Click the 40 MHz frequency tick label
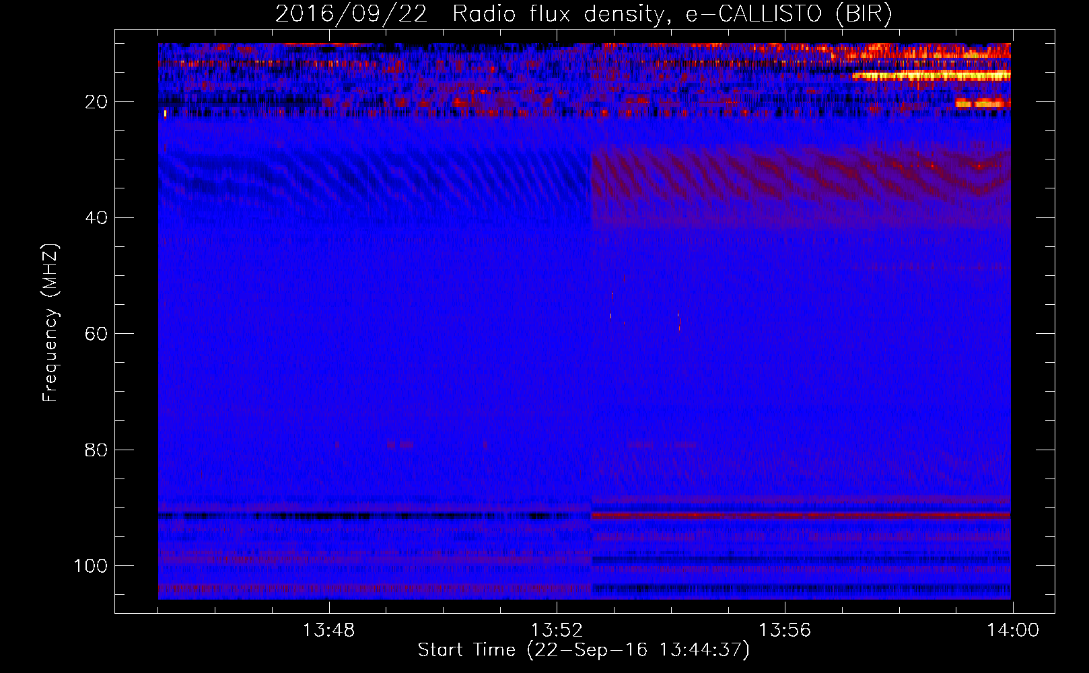 (96, 218)
